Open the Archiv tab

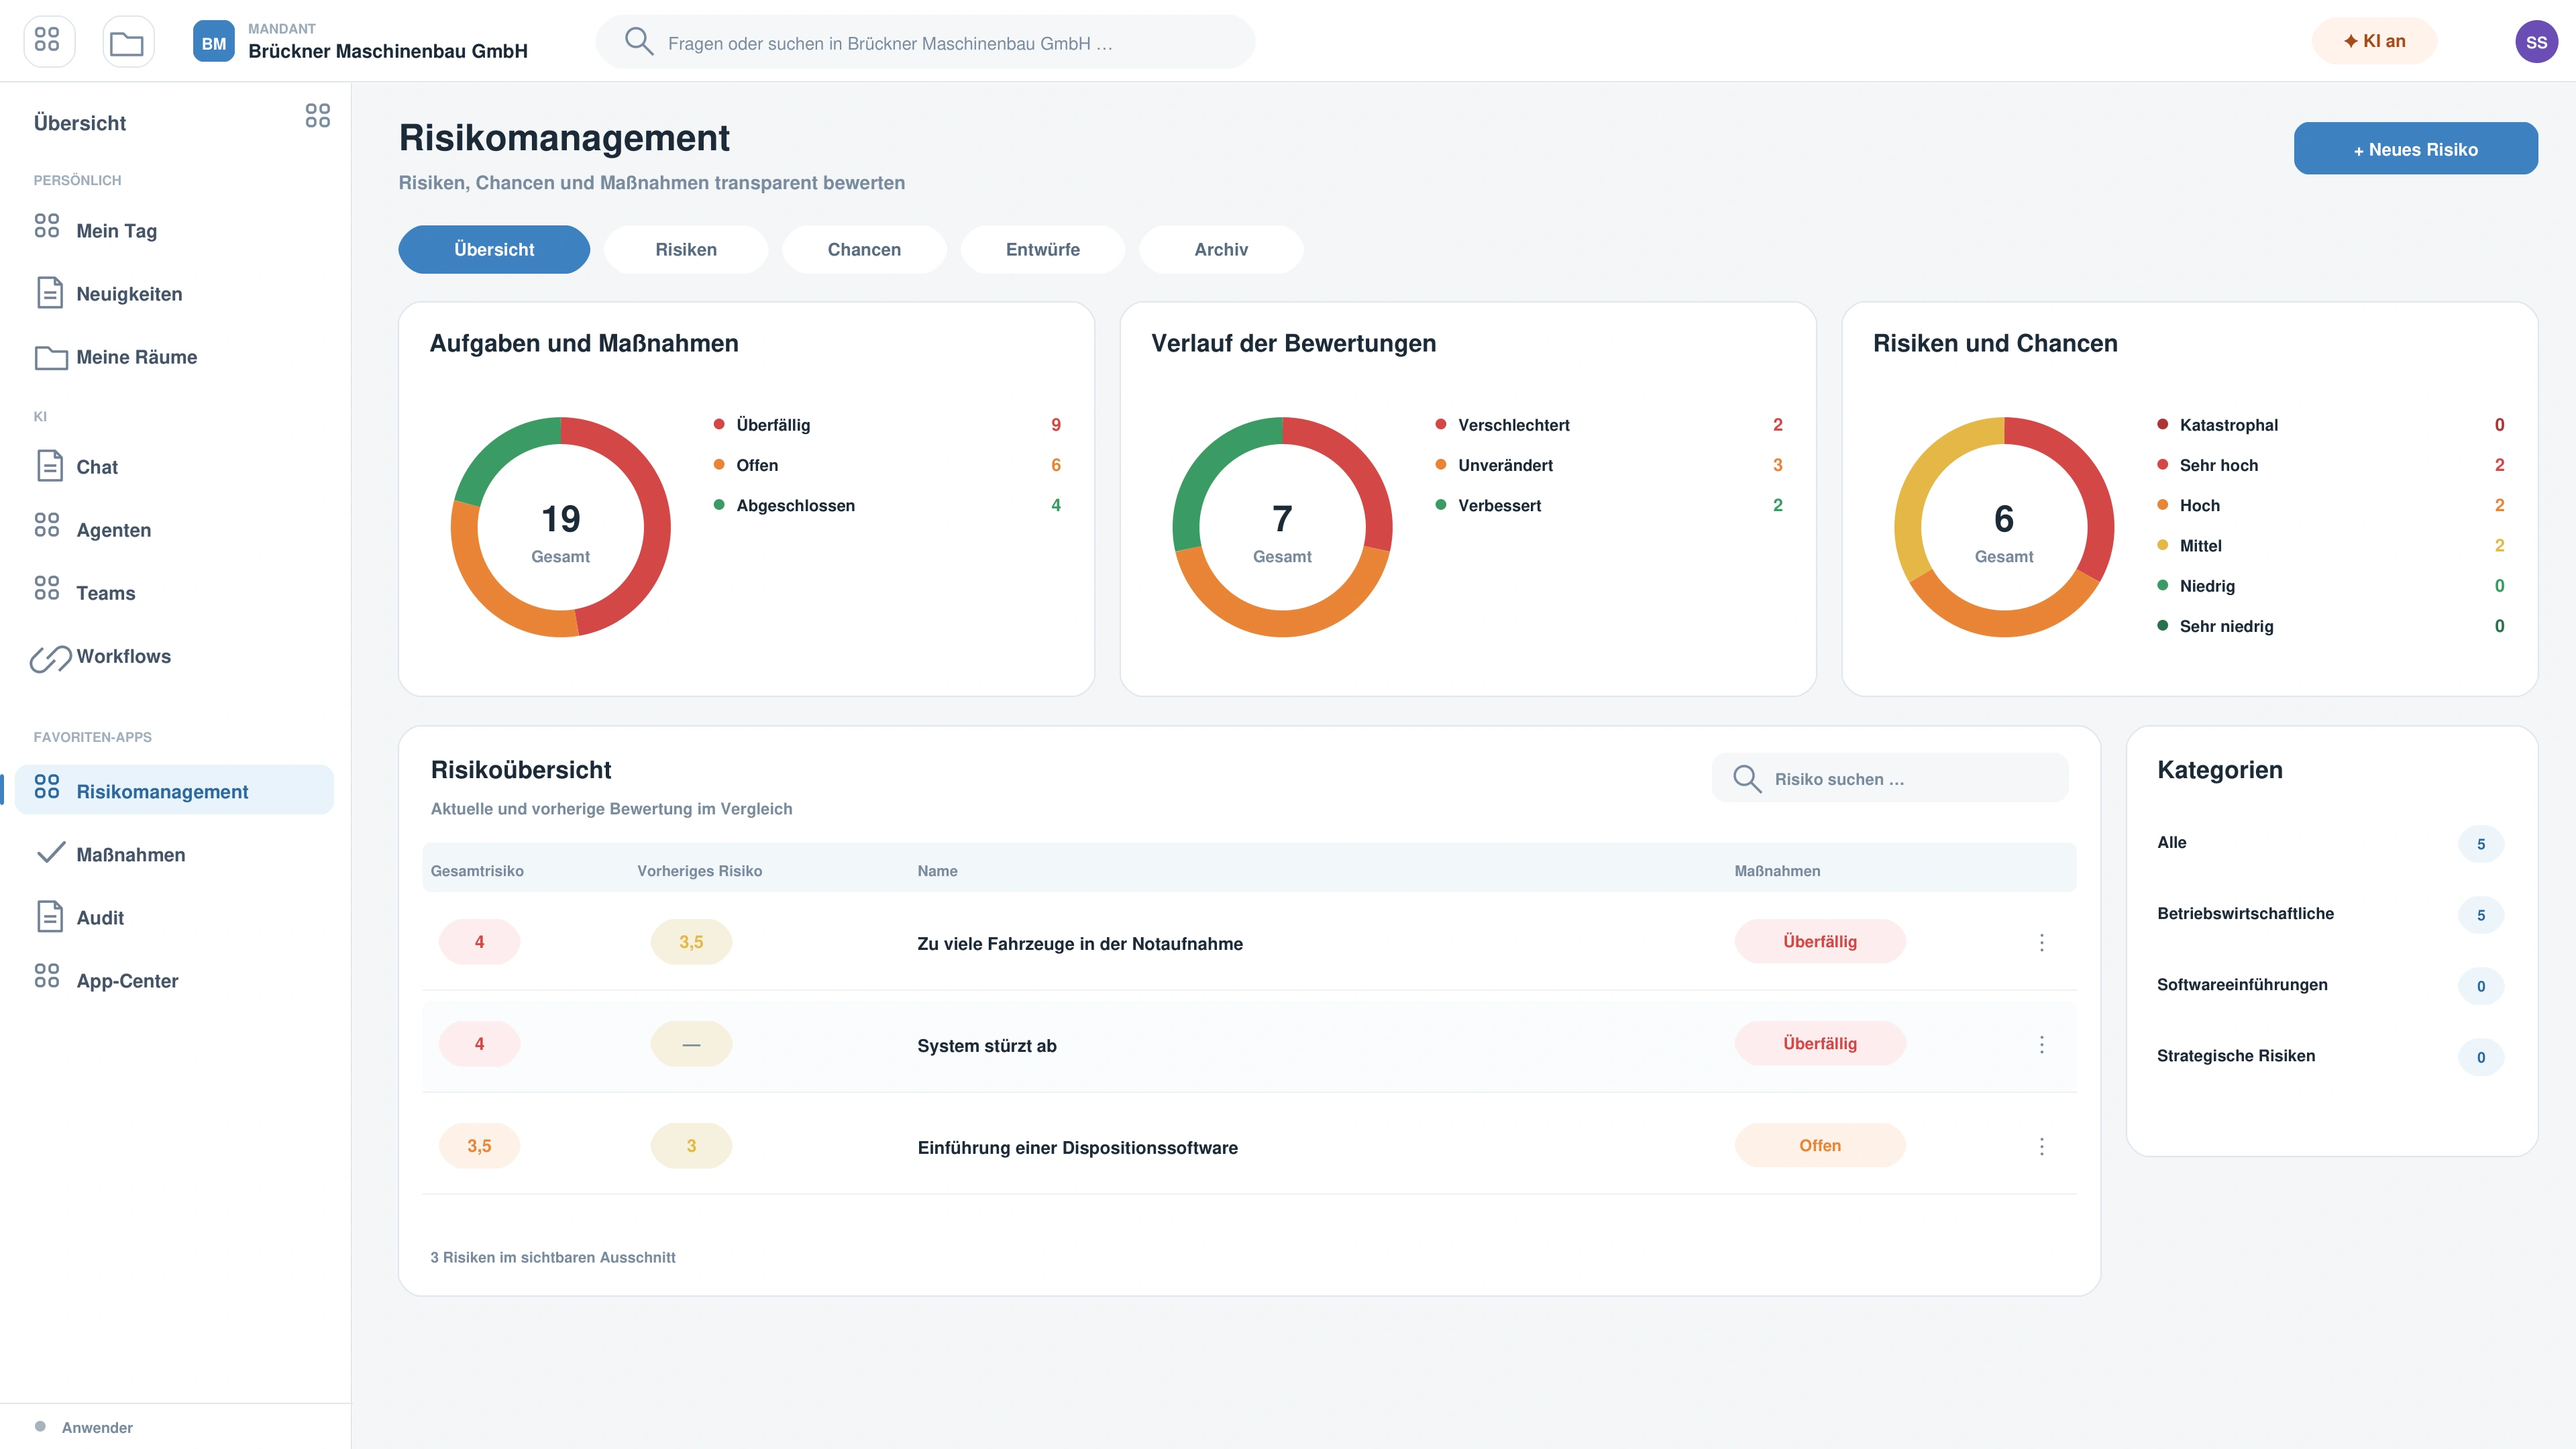1221,249
